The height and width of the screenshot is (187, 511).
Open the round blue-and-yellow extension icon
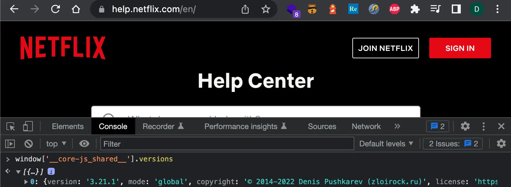pos(374,9)
